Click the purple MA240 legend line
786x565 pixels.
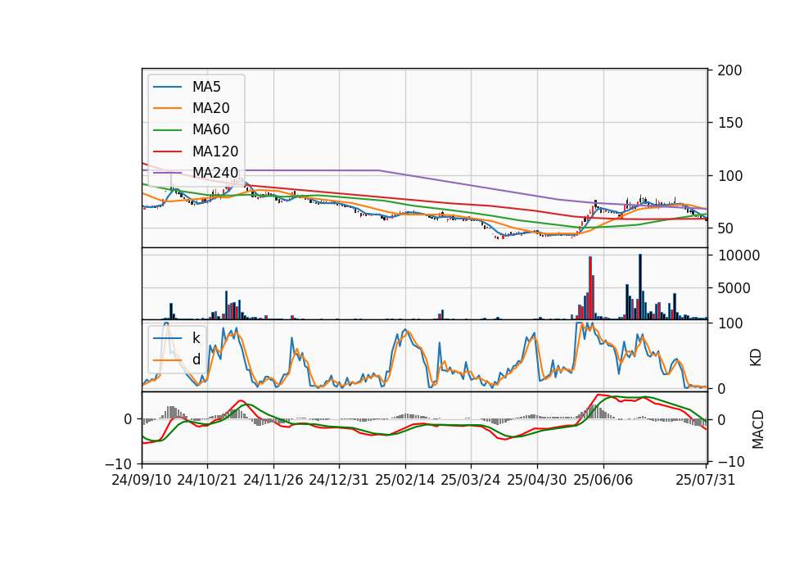167,173
